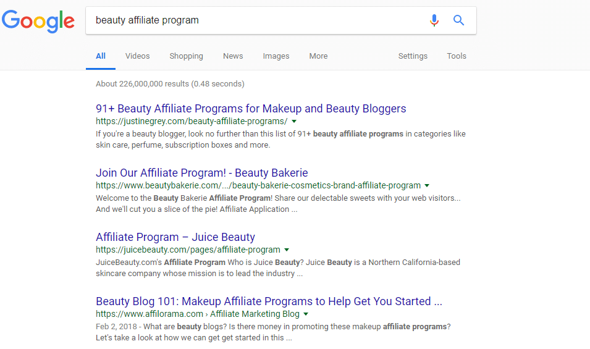Open the Tools search filter

click(457, 56)
